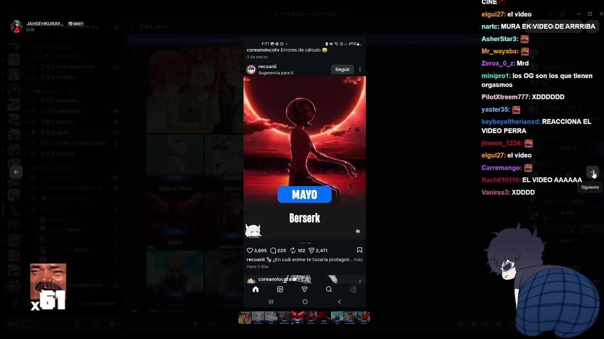Viewport: 604px width, 339px height.
Task: Open coreanolocotv username in lower post
Action: coord(275,279)
